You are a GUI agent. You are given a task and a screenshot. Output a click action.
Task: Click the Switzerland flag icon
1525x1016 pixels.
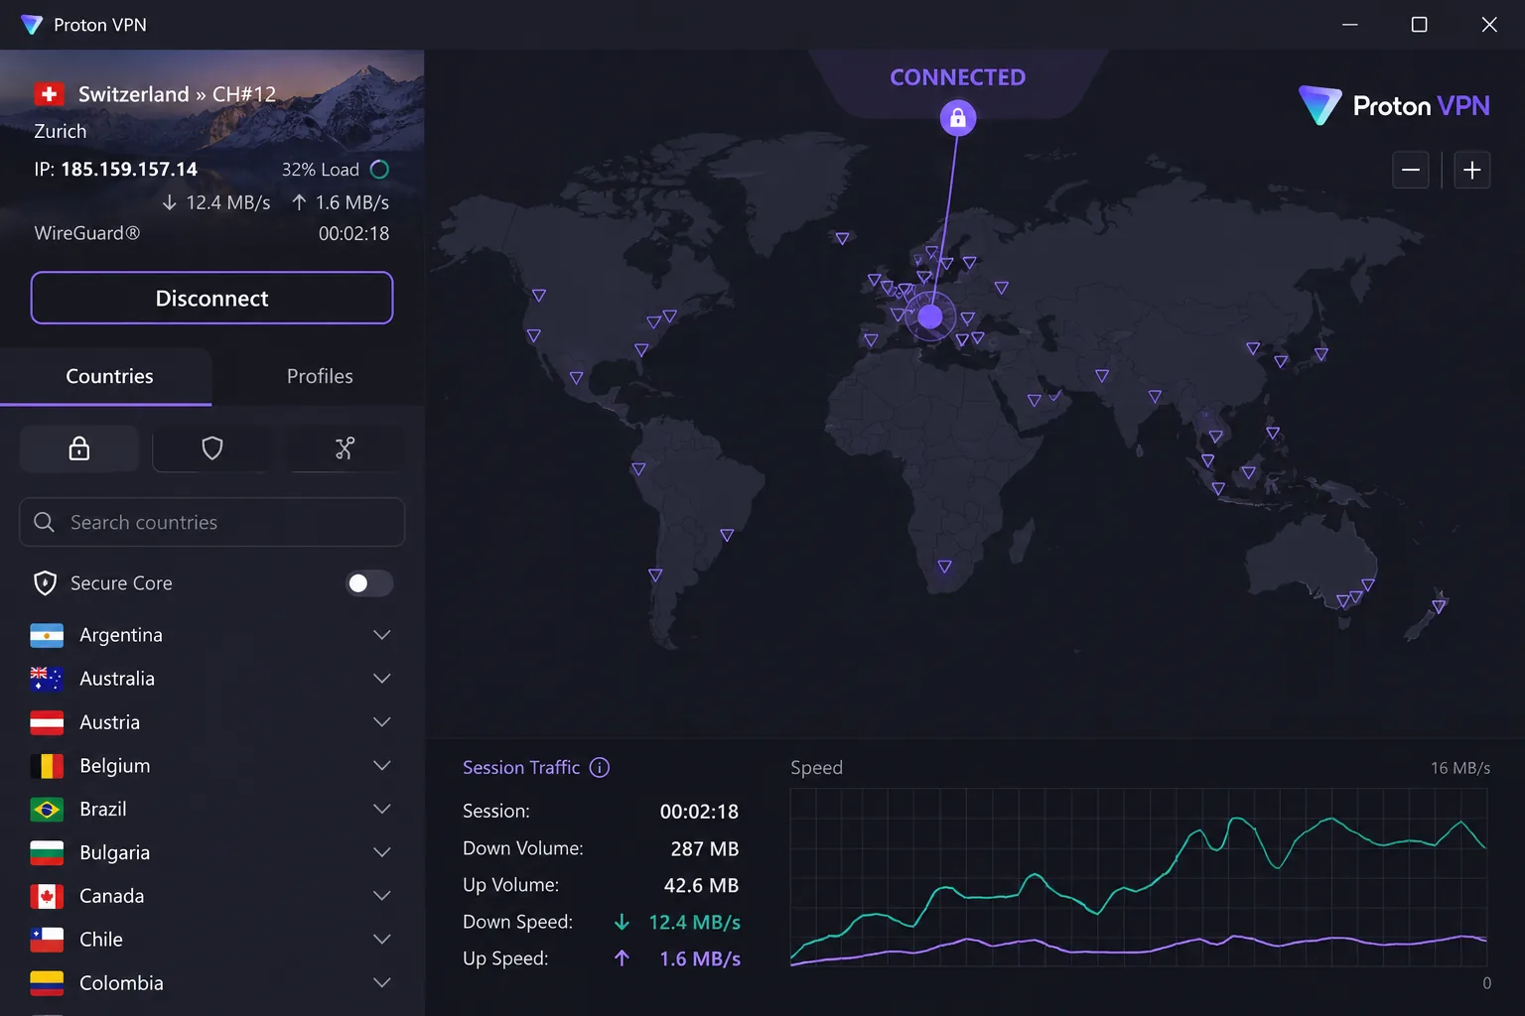(x=49, y=94)
